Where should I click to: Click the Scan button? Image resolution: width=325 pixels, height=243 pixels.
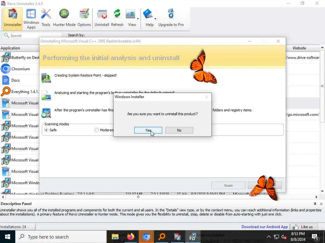[x=228, y=185]
